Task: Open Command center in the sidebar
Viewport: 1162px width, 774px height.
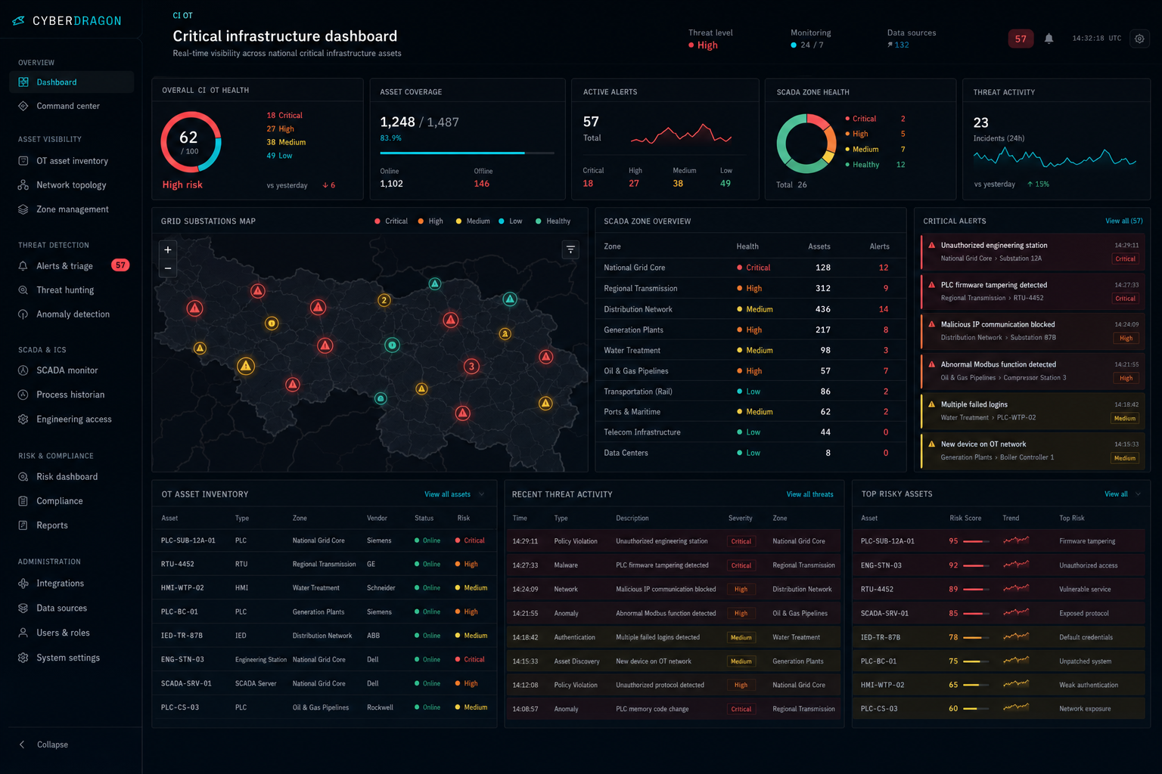Action: coord(72,106)
